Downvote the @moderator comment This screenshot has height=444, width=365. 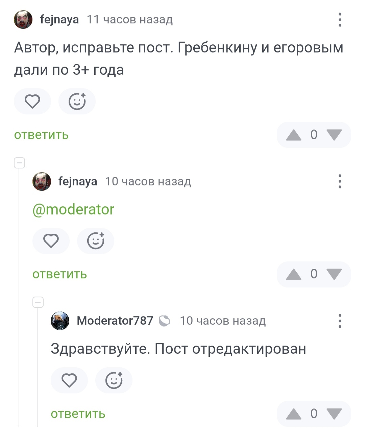click(335, 274)
